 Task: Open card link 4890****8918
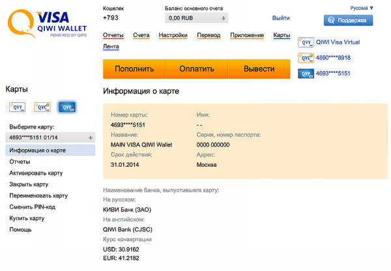[x=333, y=58]
